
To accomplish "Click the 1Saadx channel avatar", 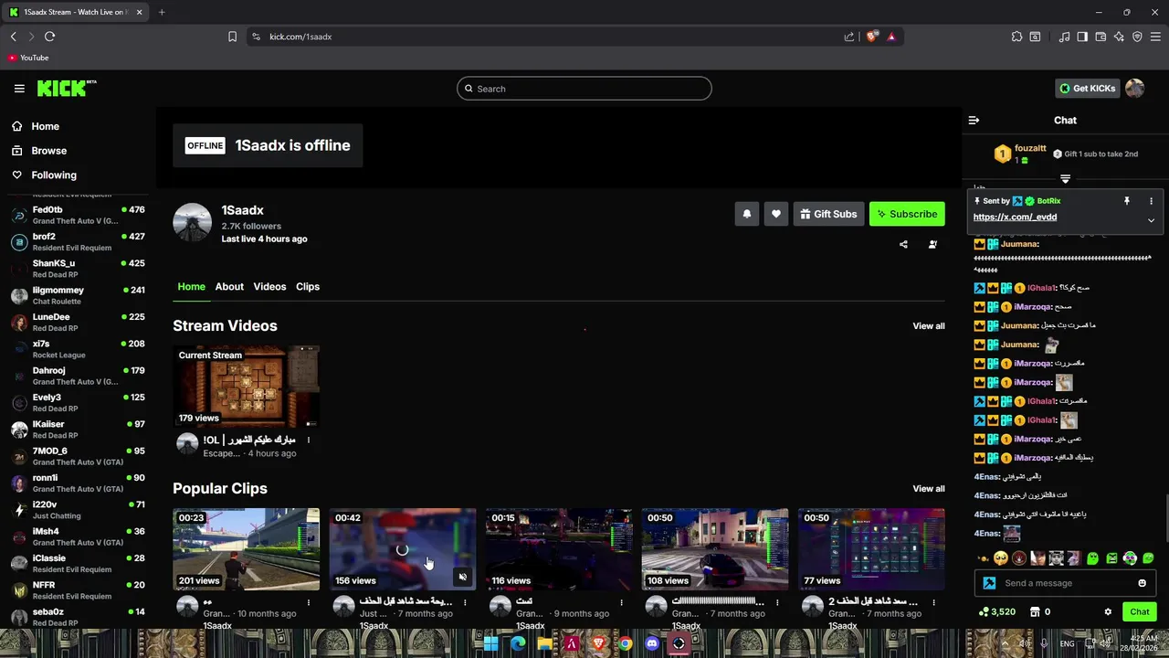I will pyautogui.click(x=192, y=223).
